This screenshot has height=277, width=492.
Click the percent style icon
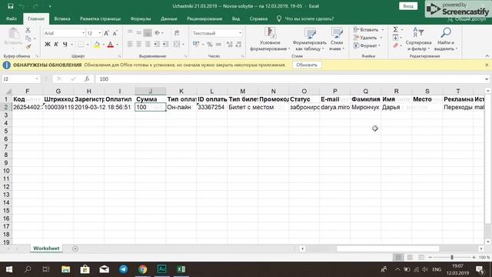pos(210,45)
